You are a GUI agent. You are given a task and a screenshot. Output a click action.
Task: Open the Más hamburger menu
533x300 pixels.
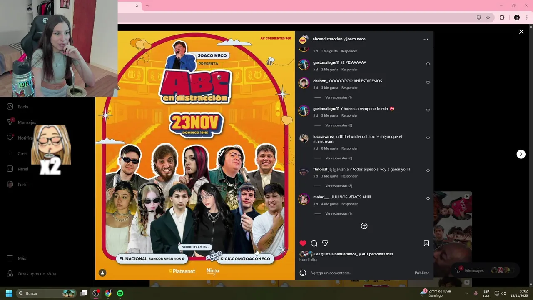pyautogui.click(x=16, y=258)
